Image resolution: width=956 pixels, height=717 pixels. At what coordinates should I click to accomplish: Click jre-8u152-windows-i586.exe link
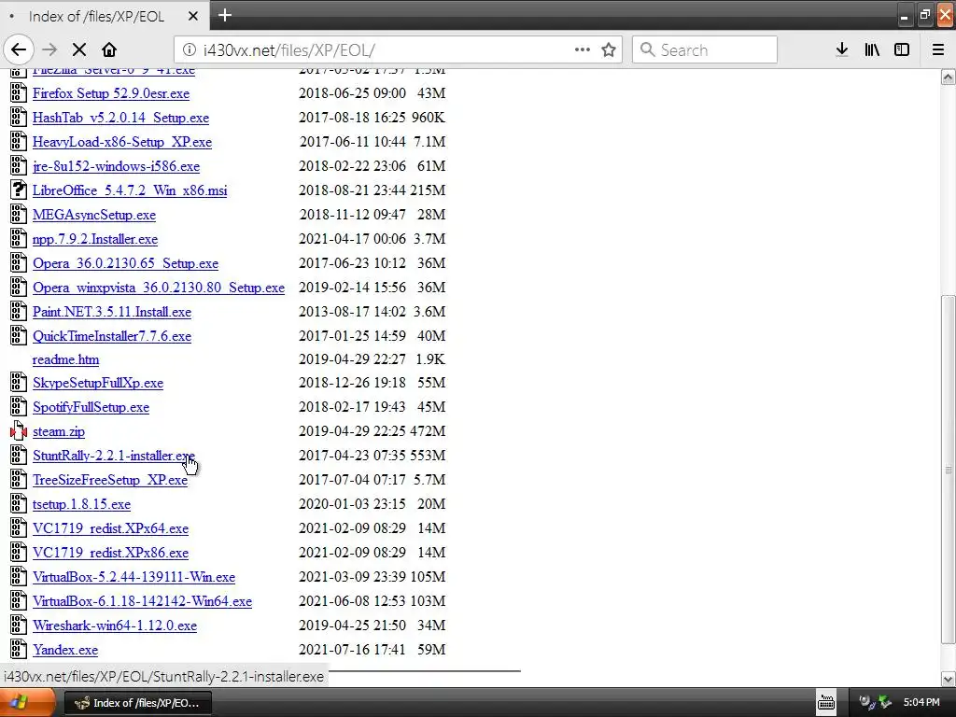(116, 166)
